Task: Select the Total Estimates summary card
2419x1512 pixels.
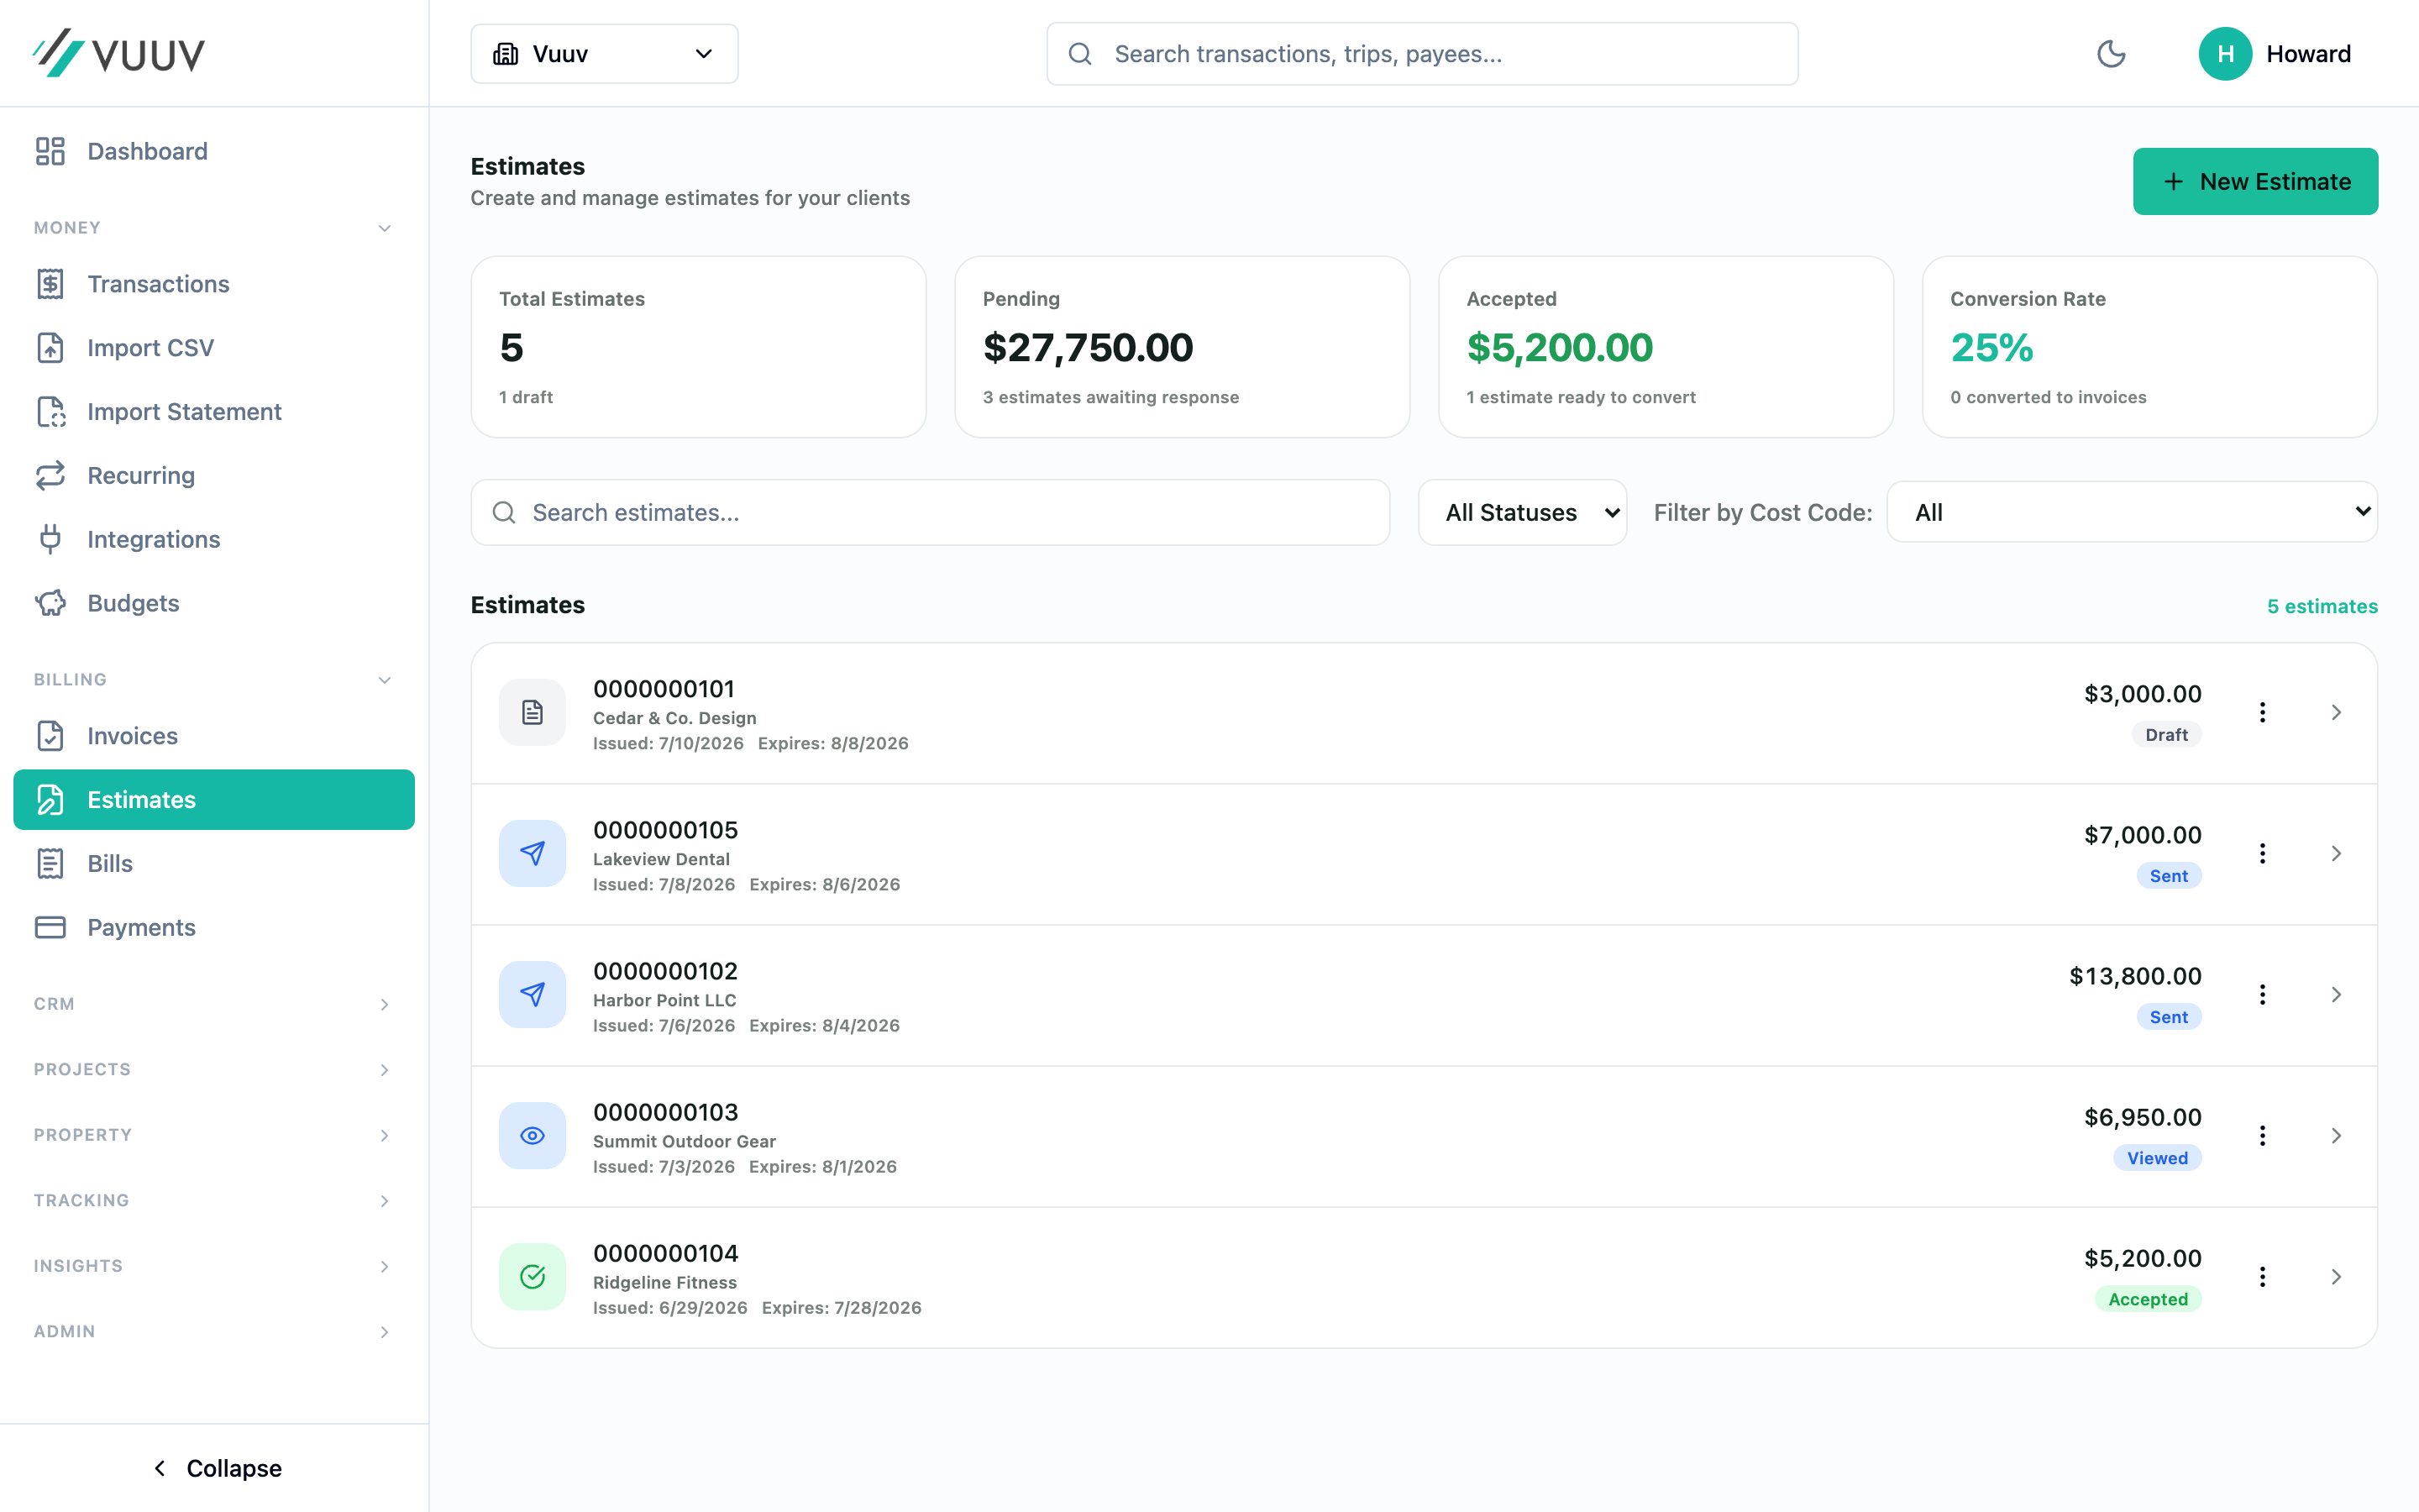Action: point(698,347)
